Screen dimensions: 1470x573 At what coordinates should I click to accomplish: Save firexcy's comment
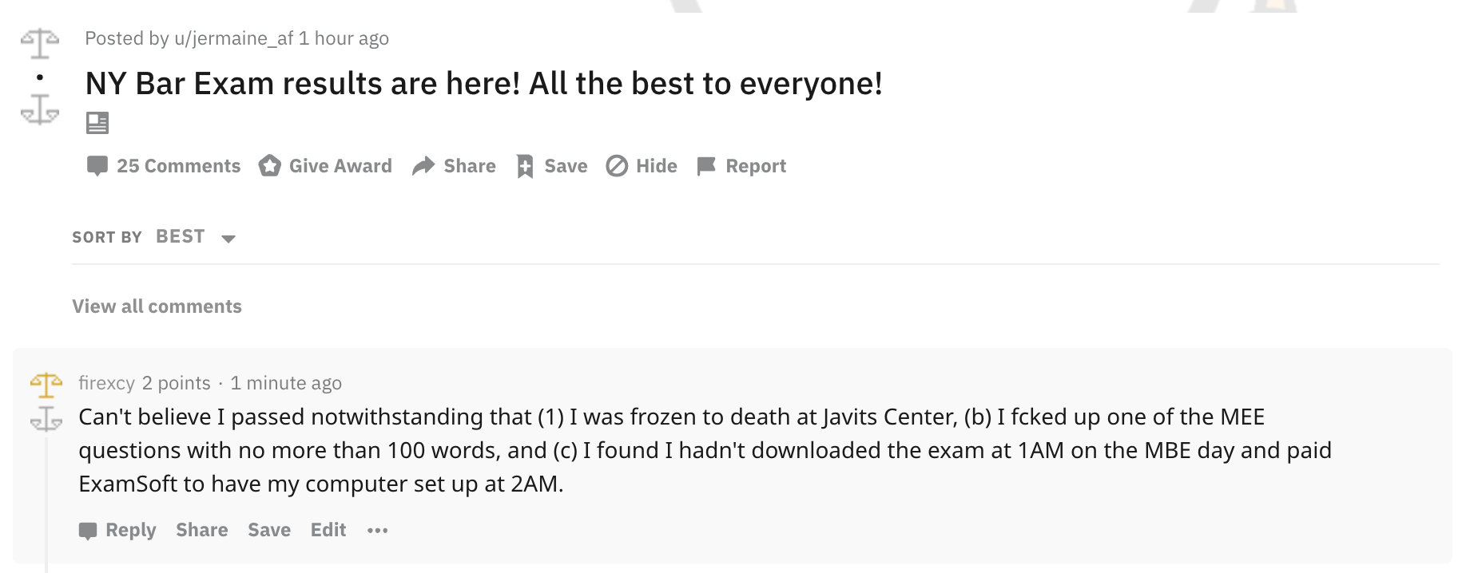[269, 530]
